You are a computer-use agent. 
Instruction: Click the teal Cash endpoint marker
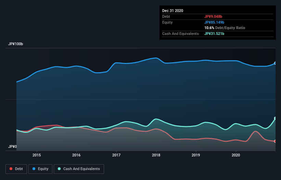pos(275,118)
